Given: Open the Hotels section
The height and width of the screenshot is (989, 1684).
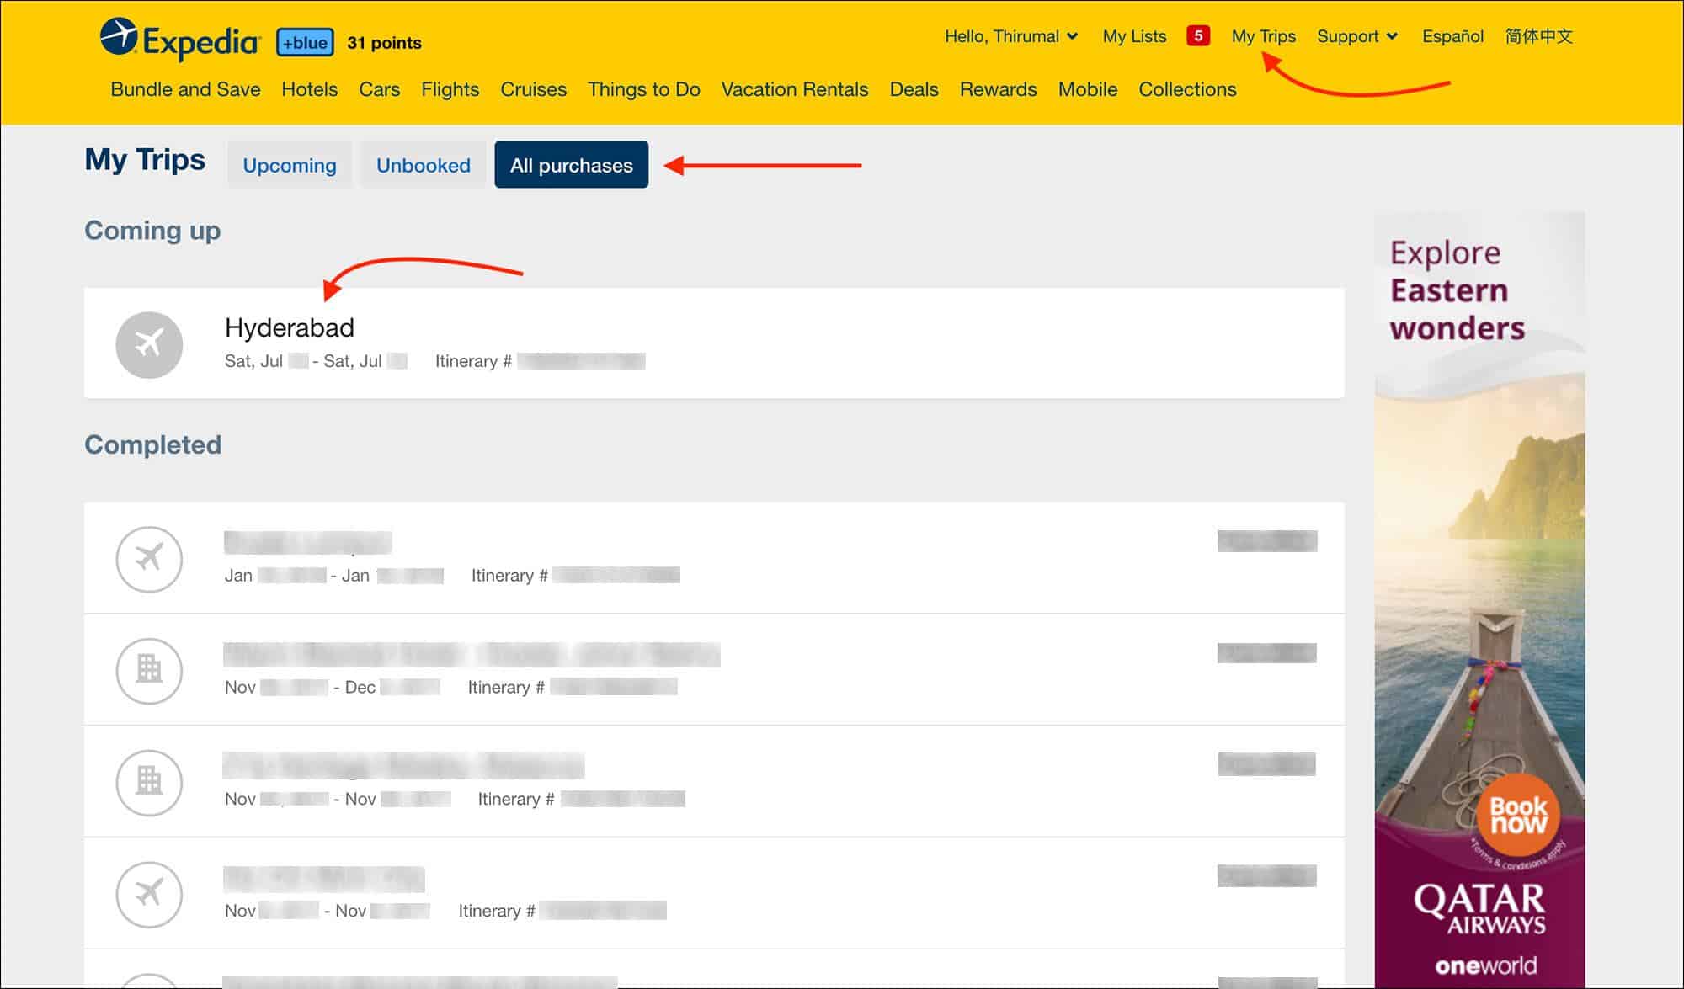Looking at the screenshot, I should (x=309, y=89).
